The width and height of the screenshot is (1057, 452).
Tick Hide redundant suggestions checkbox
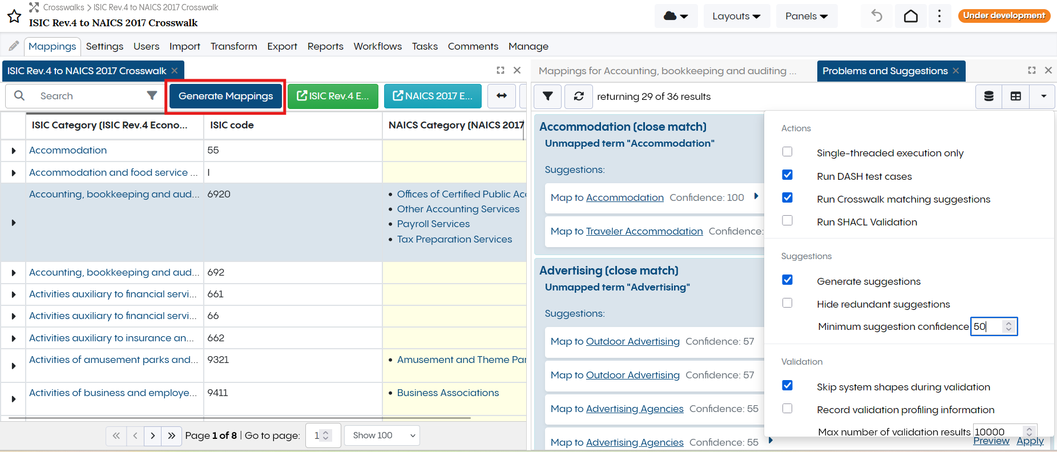click(788, 303)
